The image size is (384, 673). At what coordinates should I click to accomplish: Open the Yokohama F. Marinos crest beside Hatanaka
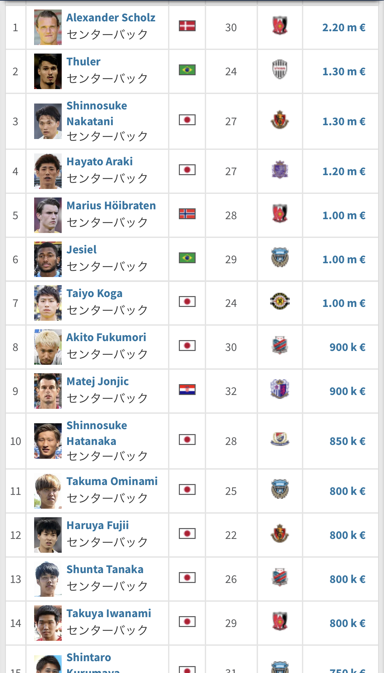click(280, 439)
